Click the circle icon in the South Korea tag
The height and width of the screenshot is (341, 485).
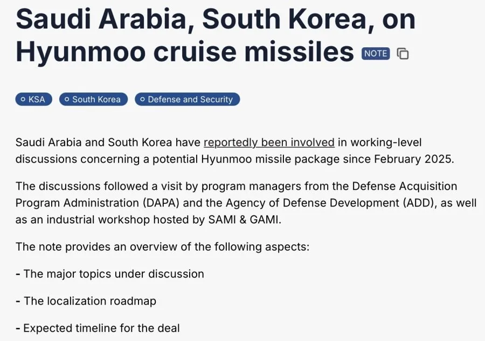(67, 100)
